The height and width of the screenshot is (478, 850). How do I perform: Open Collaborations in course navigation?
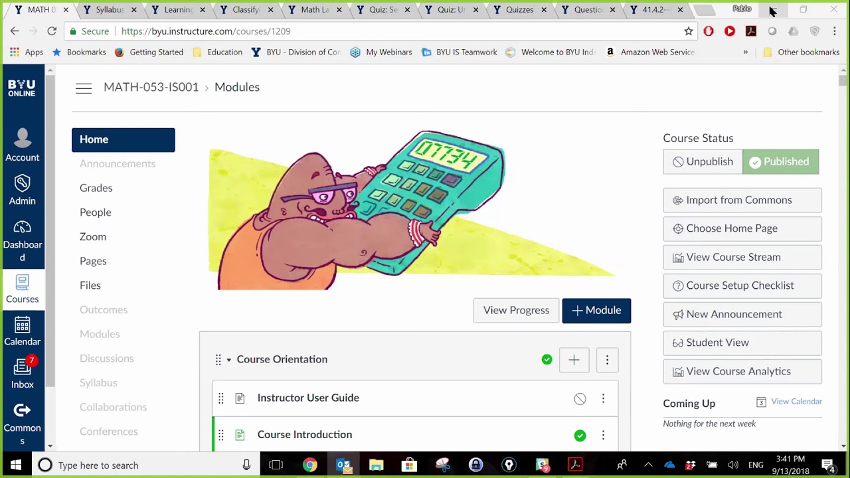[114, 407]
